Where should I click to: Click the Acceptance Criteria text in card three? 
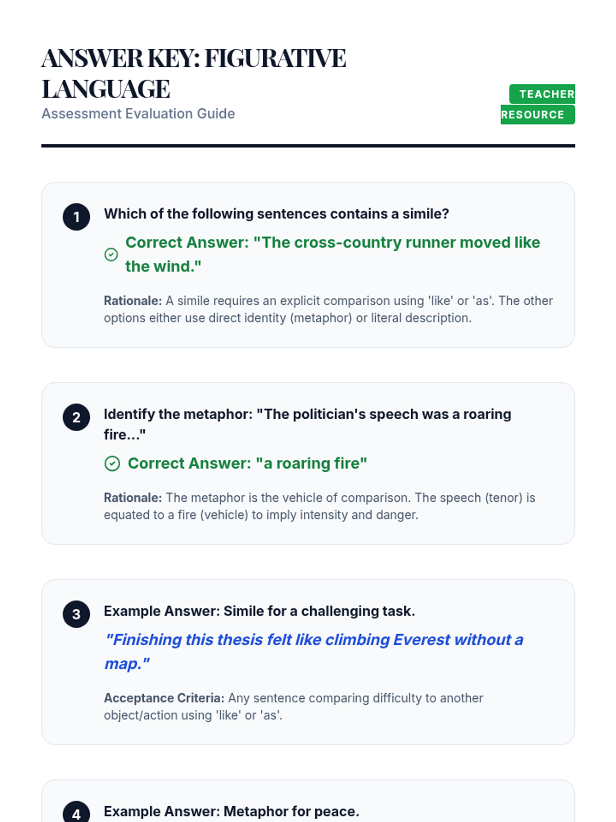293,706
